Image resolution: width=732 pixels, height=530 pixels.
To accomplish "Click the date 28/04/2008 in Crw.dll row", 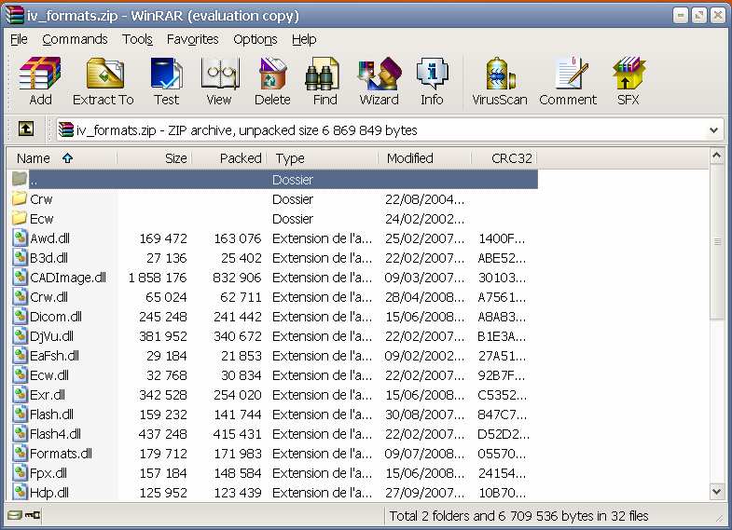I will 424,297.
